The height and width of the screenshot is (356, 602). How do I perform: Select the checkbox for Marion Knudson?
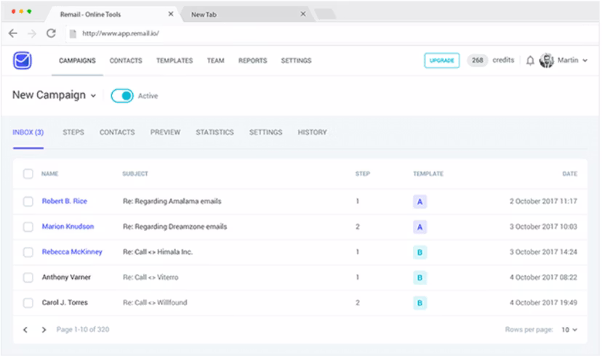point(28,227)
